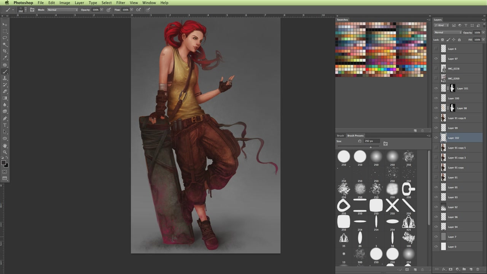487x274 pixels.
Task: Toggle lock transparent pixels
Action: [x=442, y=40]
